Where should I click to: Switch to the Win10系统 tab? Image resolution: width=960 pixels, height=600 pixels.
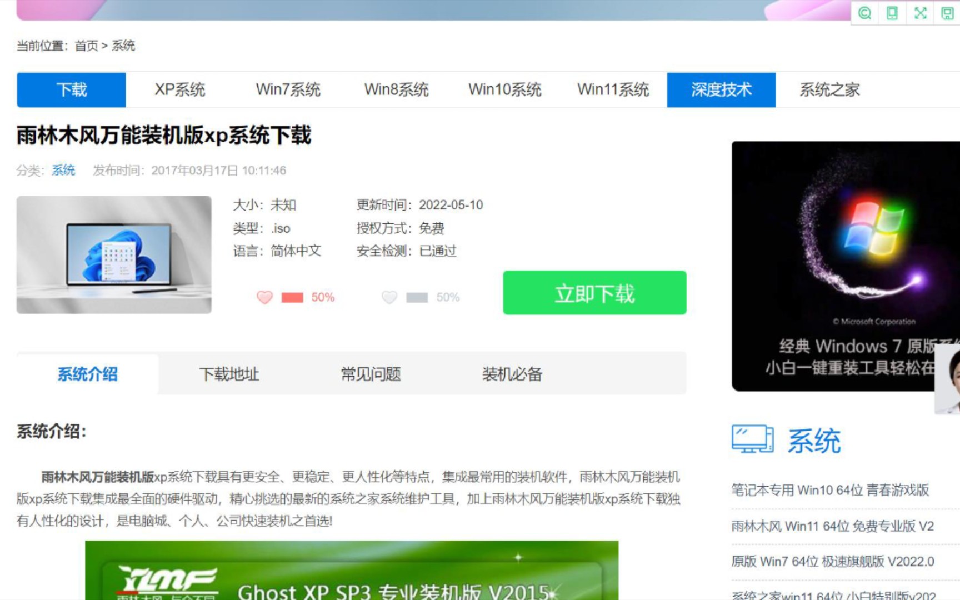pos(505,89)
